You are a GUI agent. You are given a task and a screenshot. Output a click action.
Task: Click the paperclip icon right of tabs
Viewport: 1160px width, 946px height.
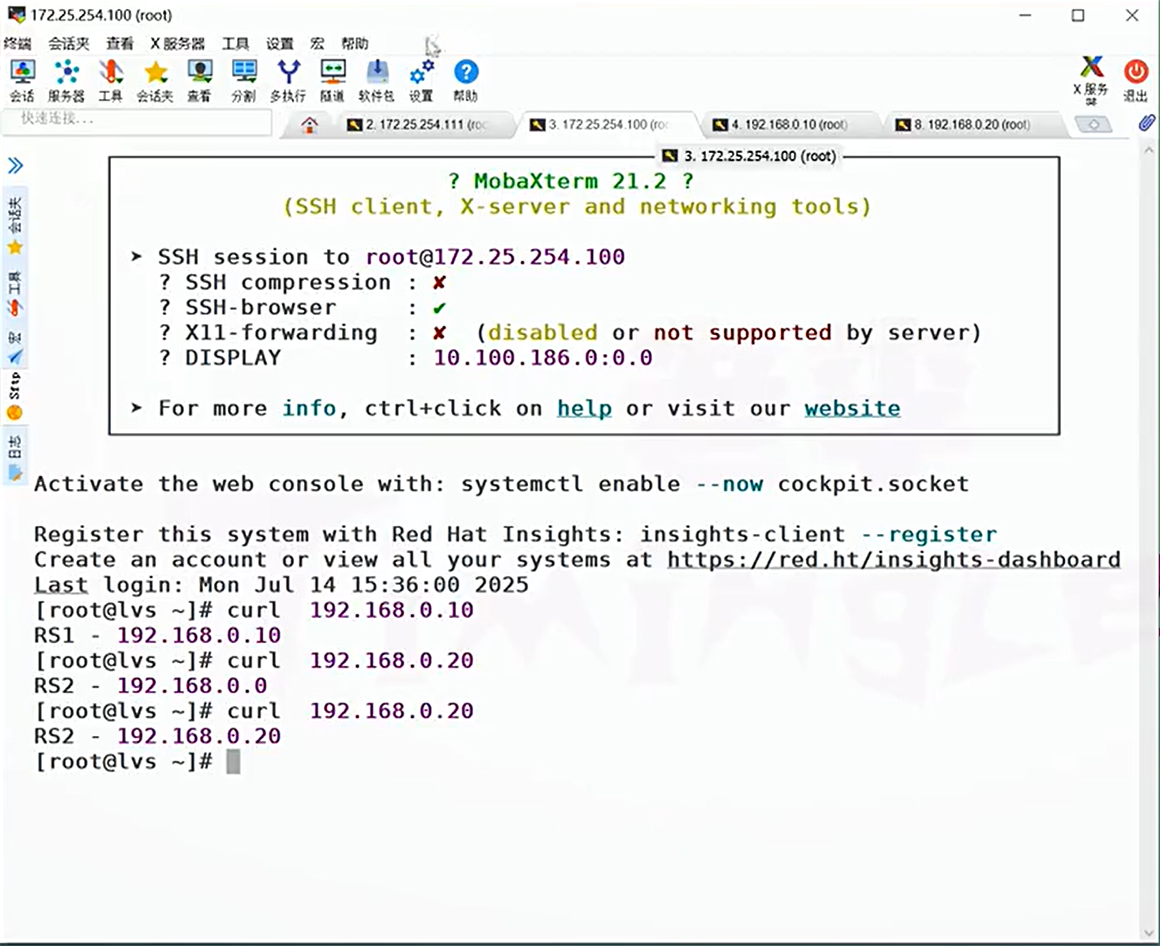[x=1146, y=124]
